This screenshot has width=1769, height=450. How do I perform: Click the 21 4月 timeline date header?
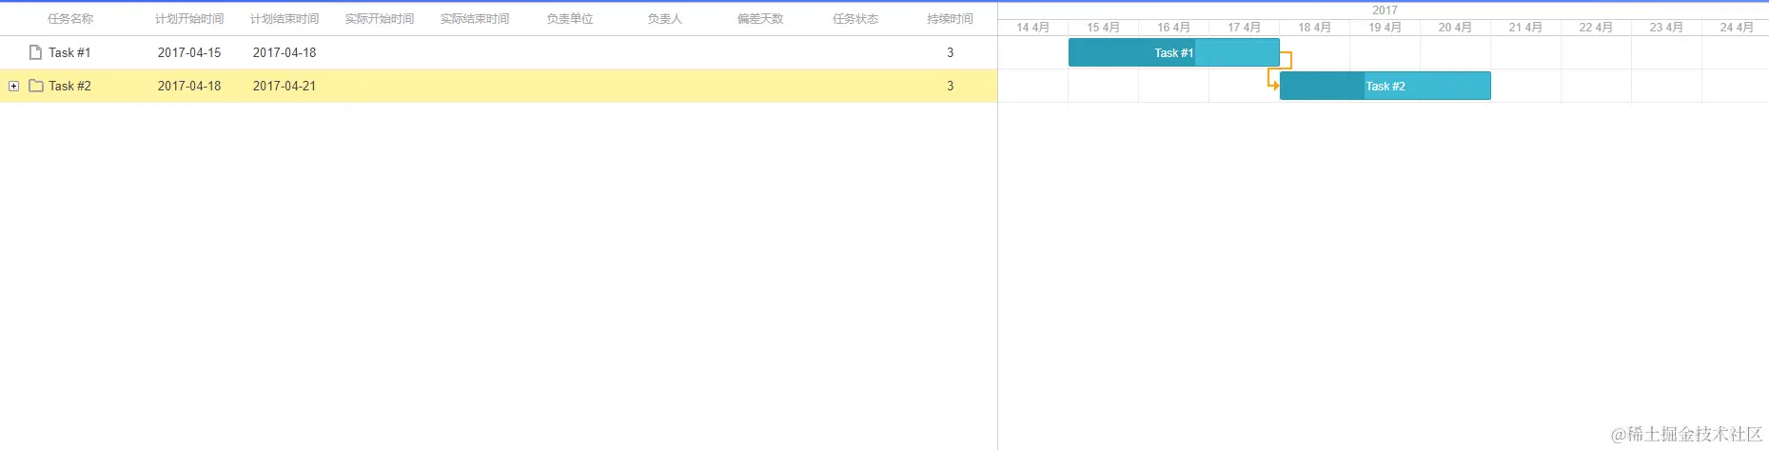(x=1525, y=28)
